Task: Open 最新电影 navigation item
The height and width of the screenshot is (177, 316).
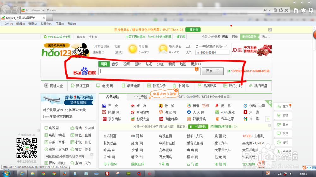Action: tap(131, 86)
